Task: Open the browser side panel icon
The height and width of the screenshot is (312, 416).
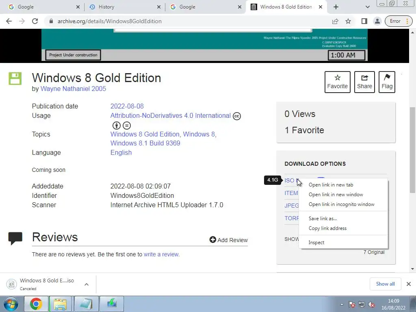Action: click(x=364, y=21)
